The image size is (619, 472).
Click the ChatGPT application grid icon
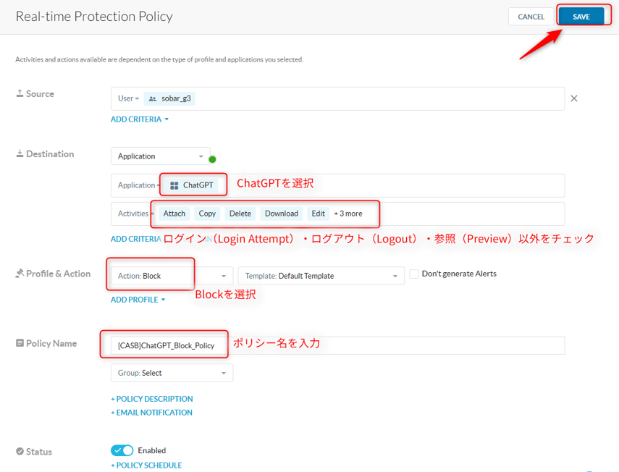coord(174,185)
